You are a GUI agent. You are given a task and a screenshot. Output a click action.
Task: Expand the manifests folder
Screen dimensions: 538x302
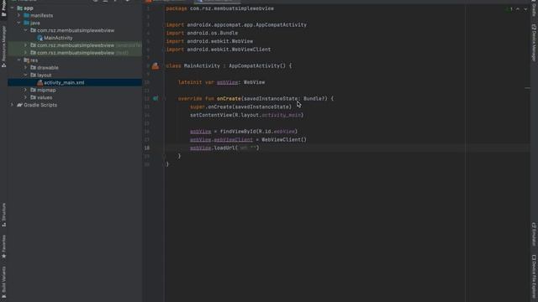(x=18, y=15)
